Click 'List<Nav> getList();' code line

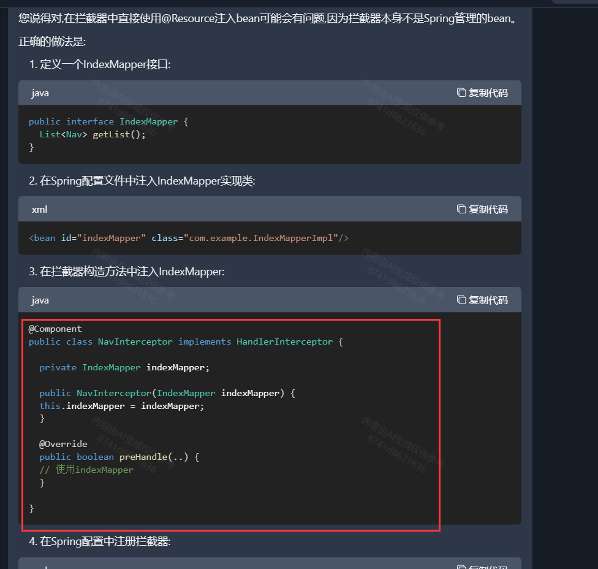(x=93, y=134)
